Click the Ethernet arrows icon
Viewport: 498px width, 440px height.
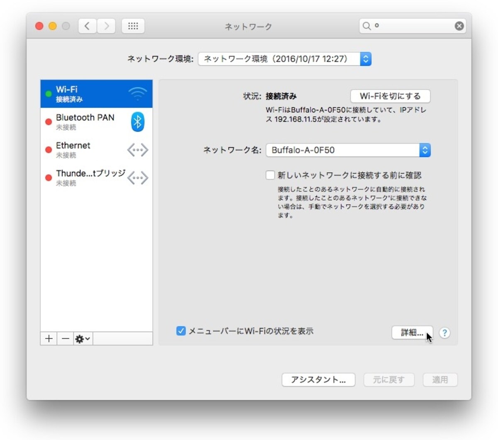pyautogui.click(x=138, y=150)
